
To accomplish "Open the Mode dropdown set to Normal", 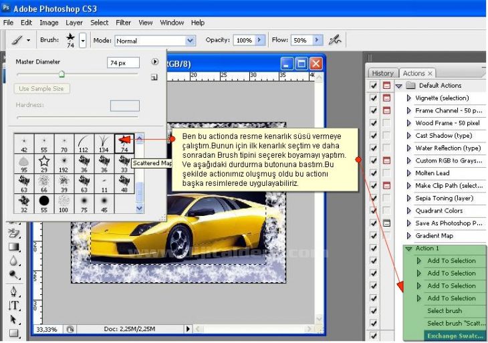I will click(x=155, y=41).
